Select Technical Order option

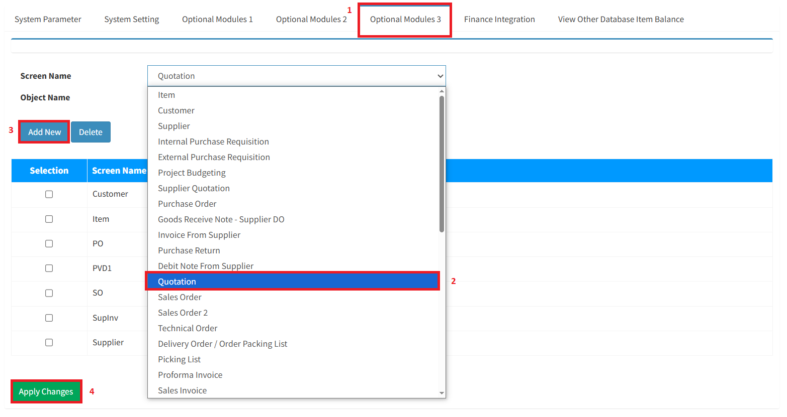(x=188, y=328)
